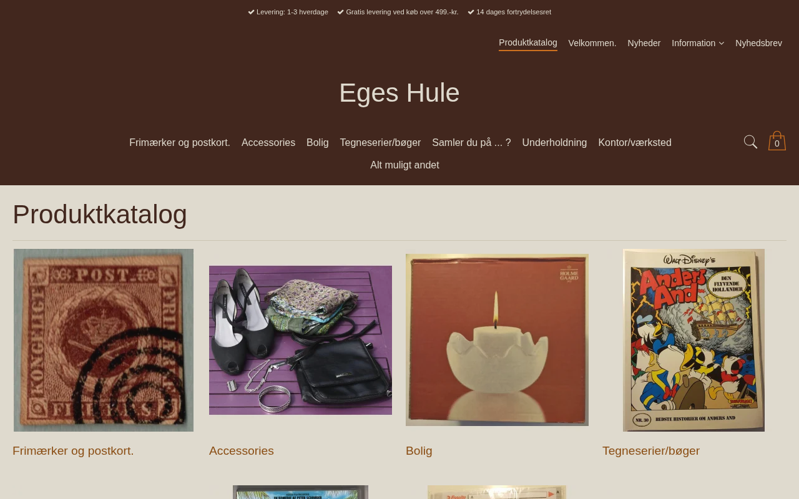This screenshot has height=499, width=799.
Task: Open the search magnifier icon
Action: coord(751,142)
